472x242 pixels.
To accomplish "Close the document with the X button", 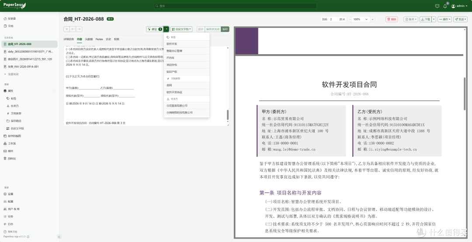I will (66, 29).
